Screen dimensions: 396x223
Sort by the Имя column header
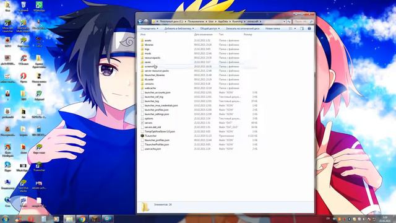click(x=143, y=35)
